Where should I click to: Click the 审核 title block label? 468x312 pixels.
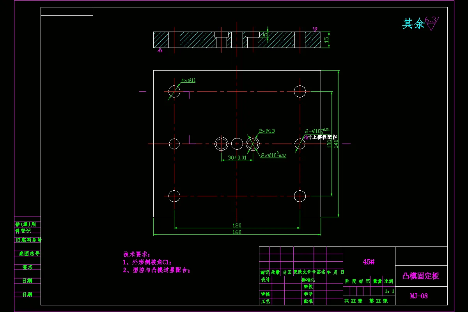[265, 294]
